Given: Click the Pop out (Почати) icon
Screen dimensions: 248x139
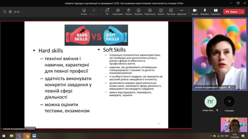Looking at the screenshot, I should 84,11.
